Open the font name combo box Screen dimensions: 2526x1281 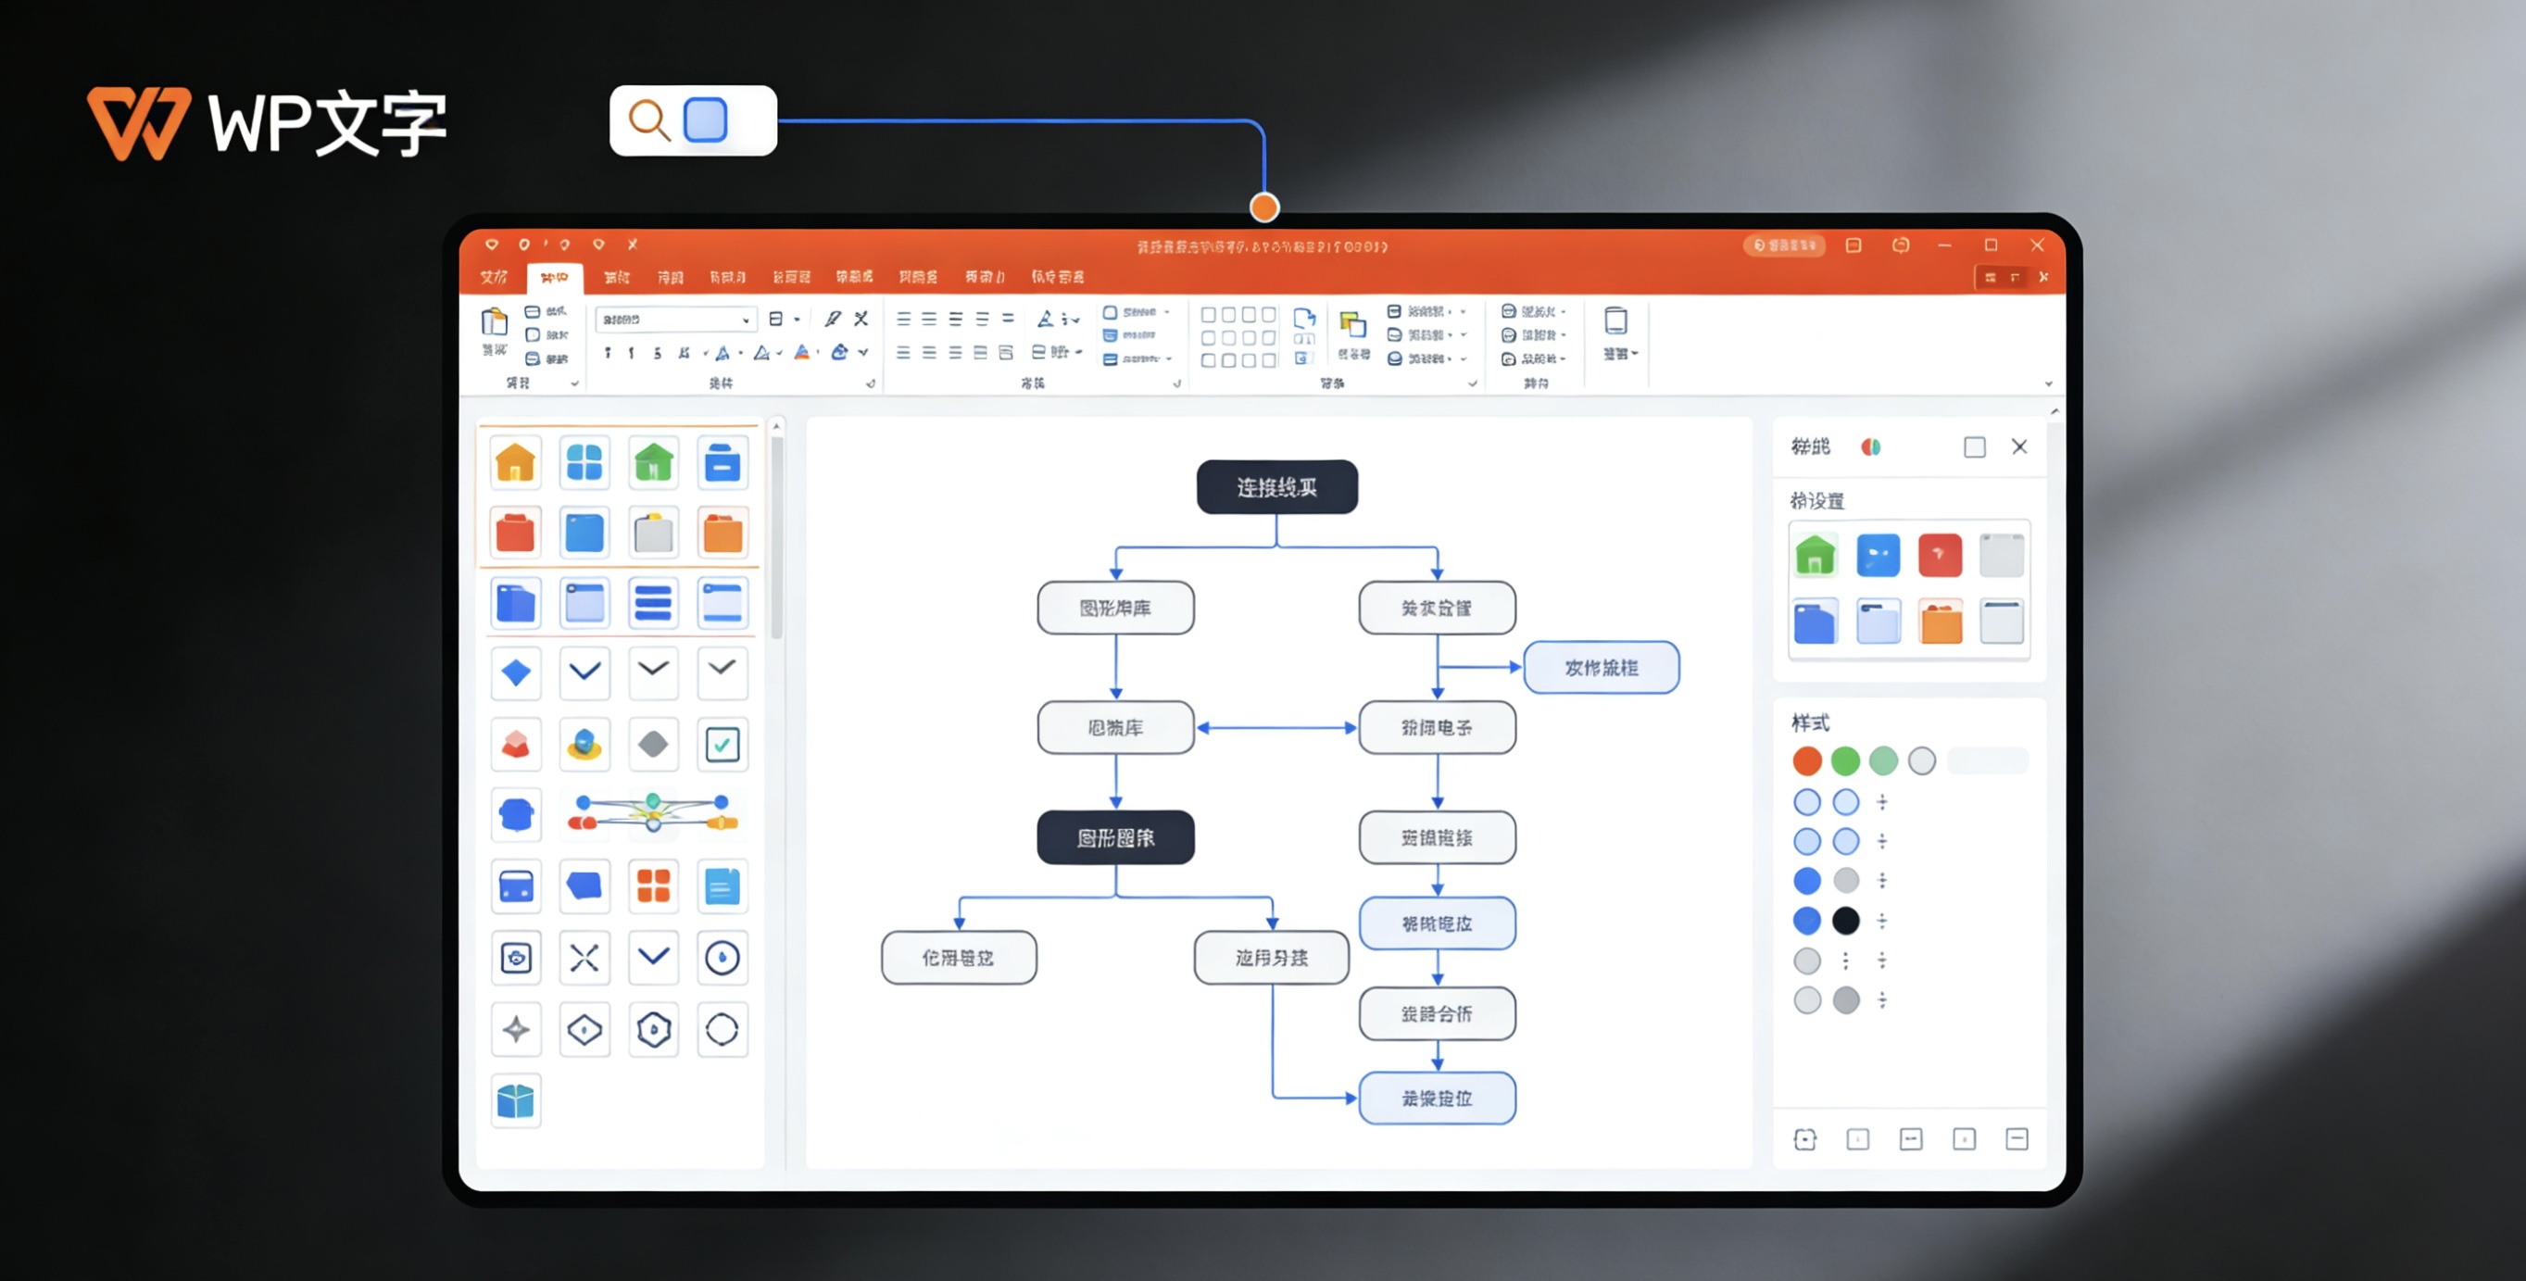click(x=675, y=320)
